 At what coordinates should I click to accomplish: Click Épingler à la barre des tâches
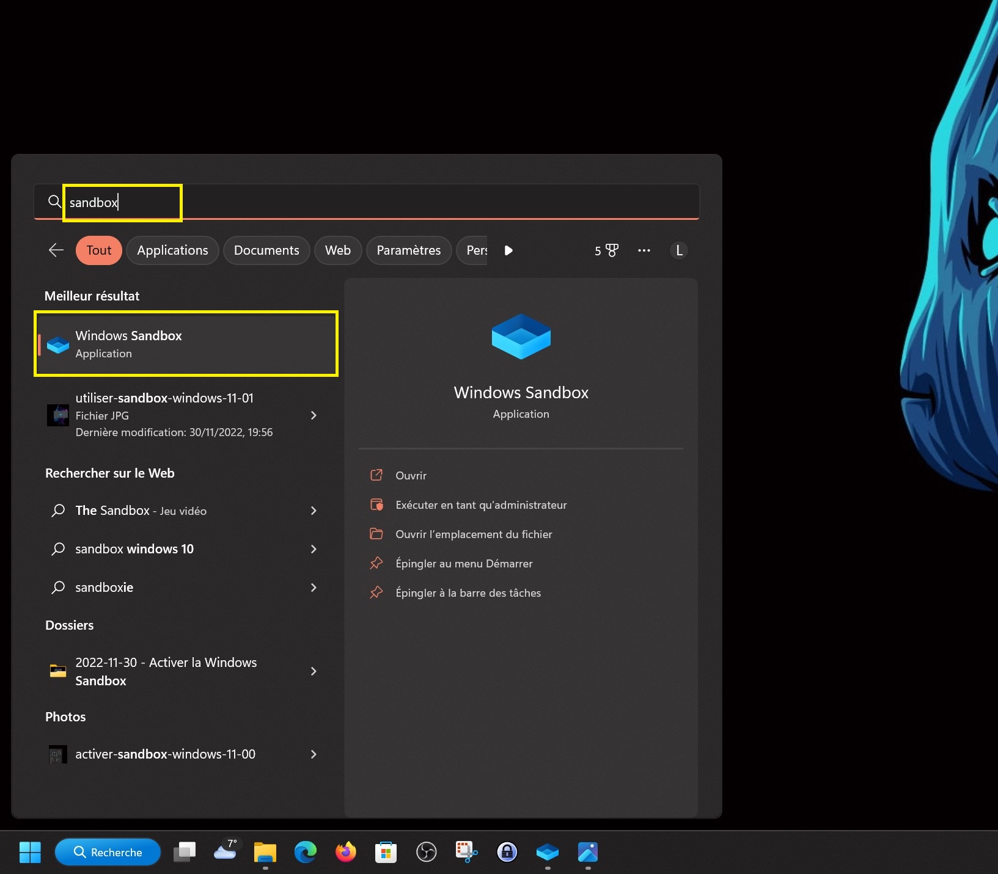(x=468, y=593)
